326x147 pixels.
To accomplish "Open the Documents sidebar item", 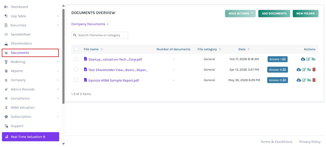I will [30, 53].
